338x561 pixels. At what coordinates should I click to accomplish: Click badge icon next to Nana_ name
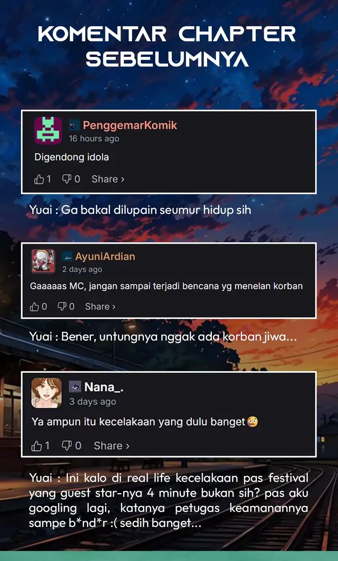pos(75,387)
